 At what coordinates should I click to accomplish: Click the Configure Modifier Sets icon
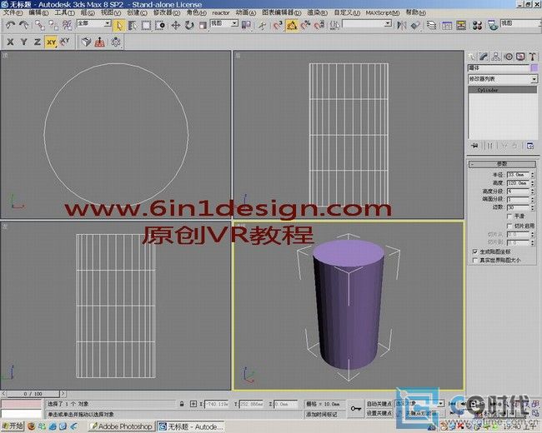(530, 146)
